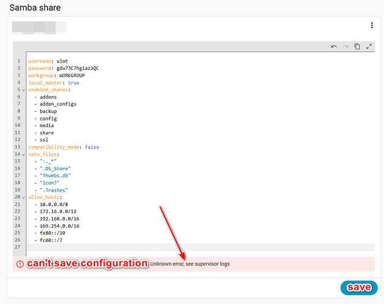Screen dimensions: 384x304
Task: Click line number 13 in gutter
Action: tap(18, 147)
